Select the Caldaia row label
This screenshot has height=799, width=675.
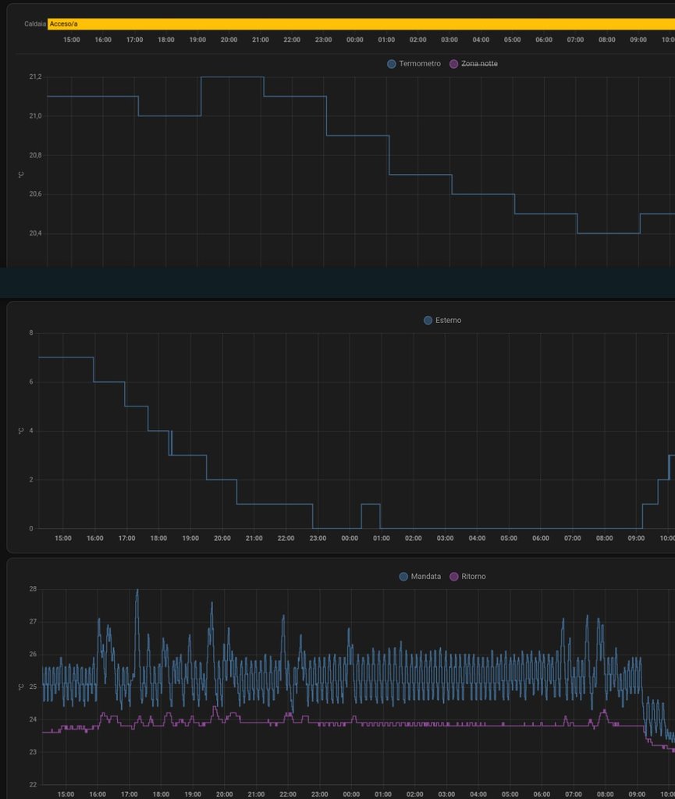(x=35, y=24)
